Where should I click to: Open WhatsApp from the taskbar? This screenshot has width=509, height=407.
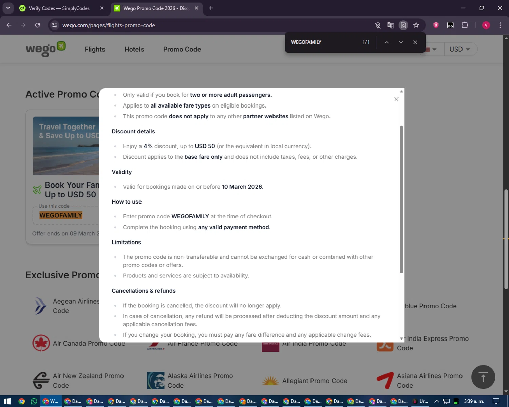[x=34, y=401]
